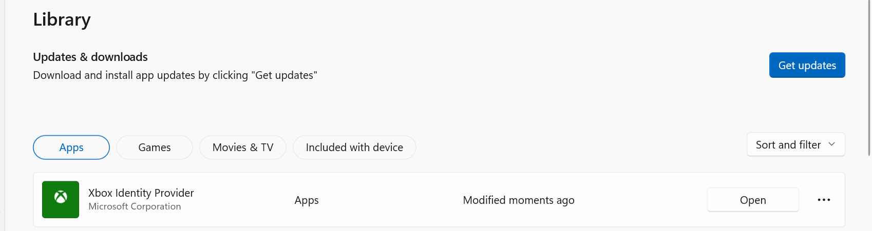Show the Movies & TV category

coord(243,148)
